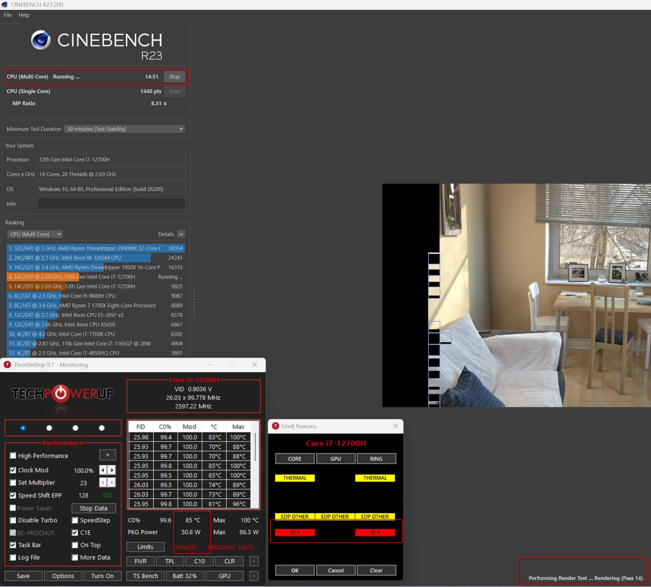This screenshot has width=651, height=587.
Task: Click the Batt 32% button
Action: (x=185, y=576)
